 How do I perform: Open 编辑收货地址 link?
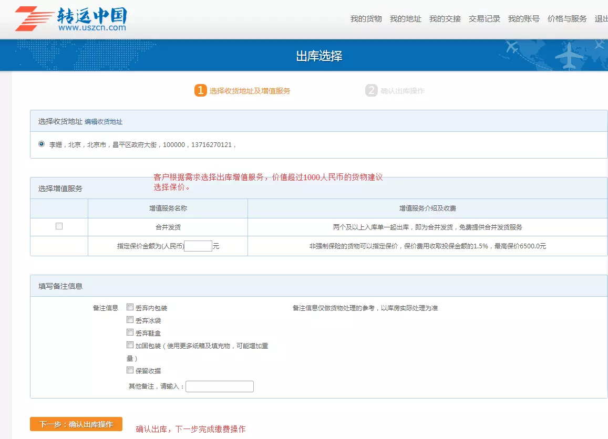104,122
